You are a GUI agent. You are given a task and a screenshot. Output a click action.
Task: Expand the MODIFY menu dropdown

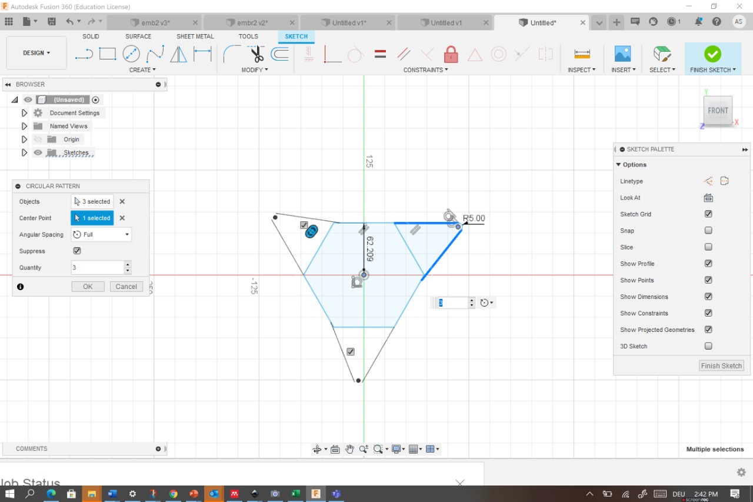click(255, 70)
